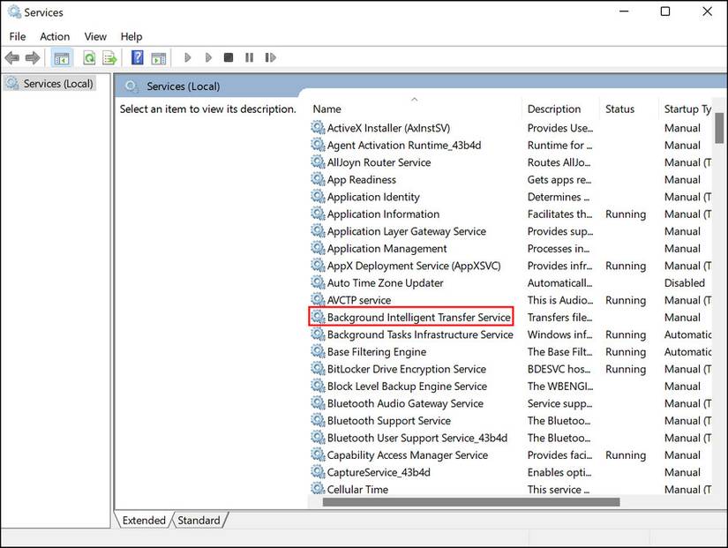This screenshot has width=728, height=548.
Task: Select AVCTP service row
Action: coord(359,299)
